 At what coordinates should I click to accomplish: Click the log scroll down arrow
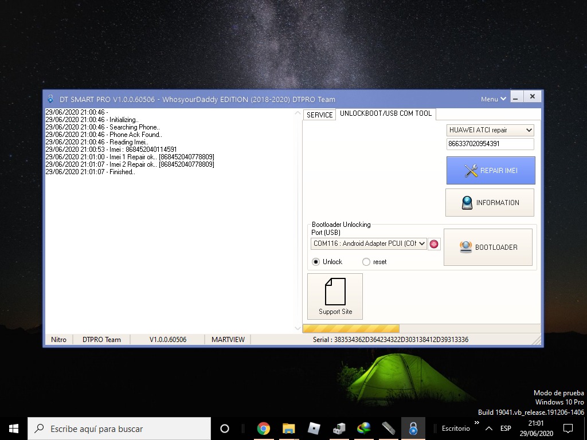(298, 328)
